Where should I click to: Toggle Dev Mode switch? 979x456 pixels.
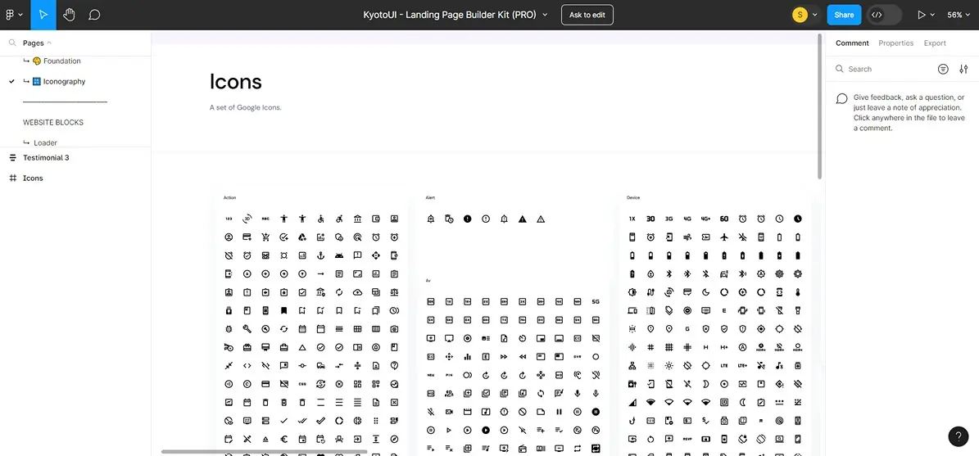pos(885,15)
